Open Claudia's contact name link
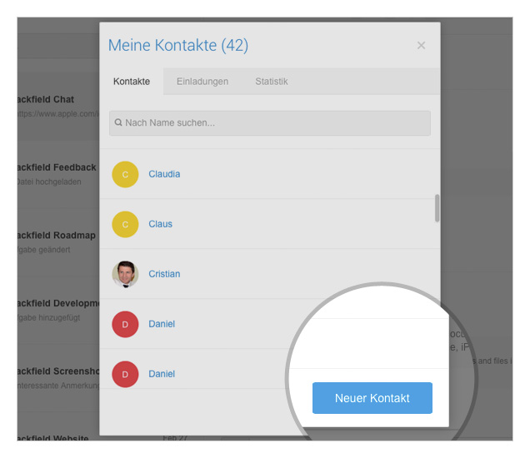 click(x=164, y=174)
